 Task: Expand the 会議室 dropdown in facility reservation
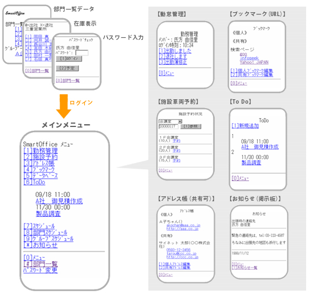tap(170, 121)
